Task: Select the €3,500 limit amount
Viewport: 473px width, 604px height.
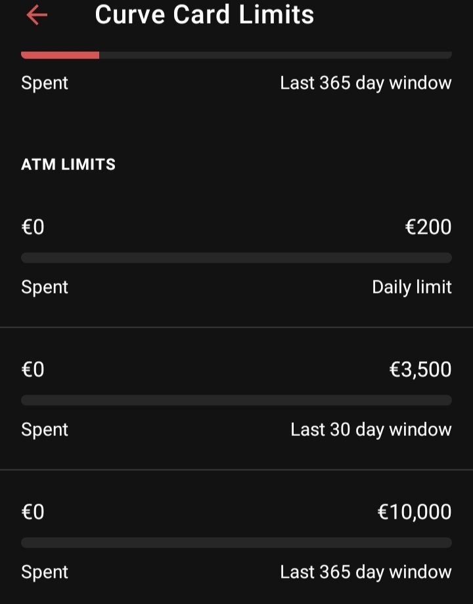Action: (420, 370)
